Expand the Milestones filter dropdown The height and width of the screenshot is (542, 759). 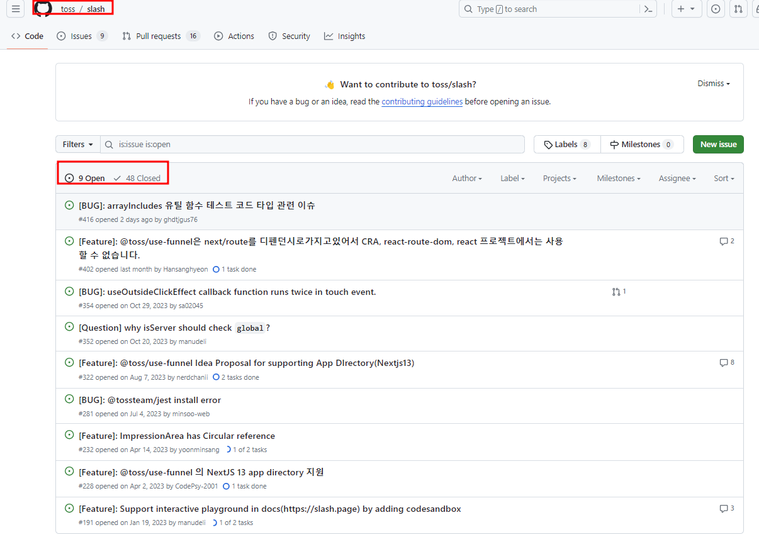619,179
